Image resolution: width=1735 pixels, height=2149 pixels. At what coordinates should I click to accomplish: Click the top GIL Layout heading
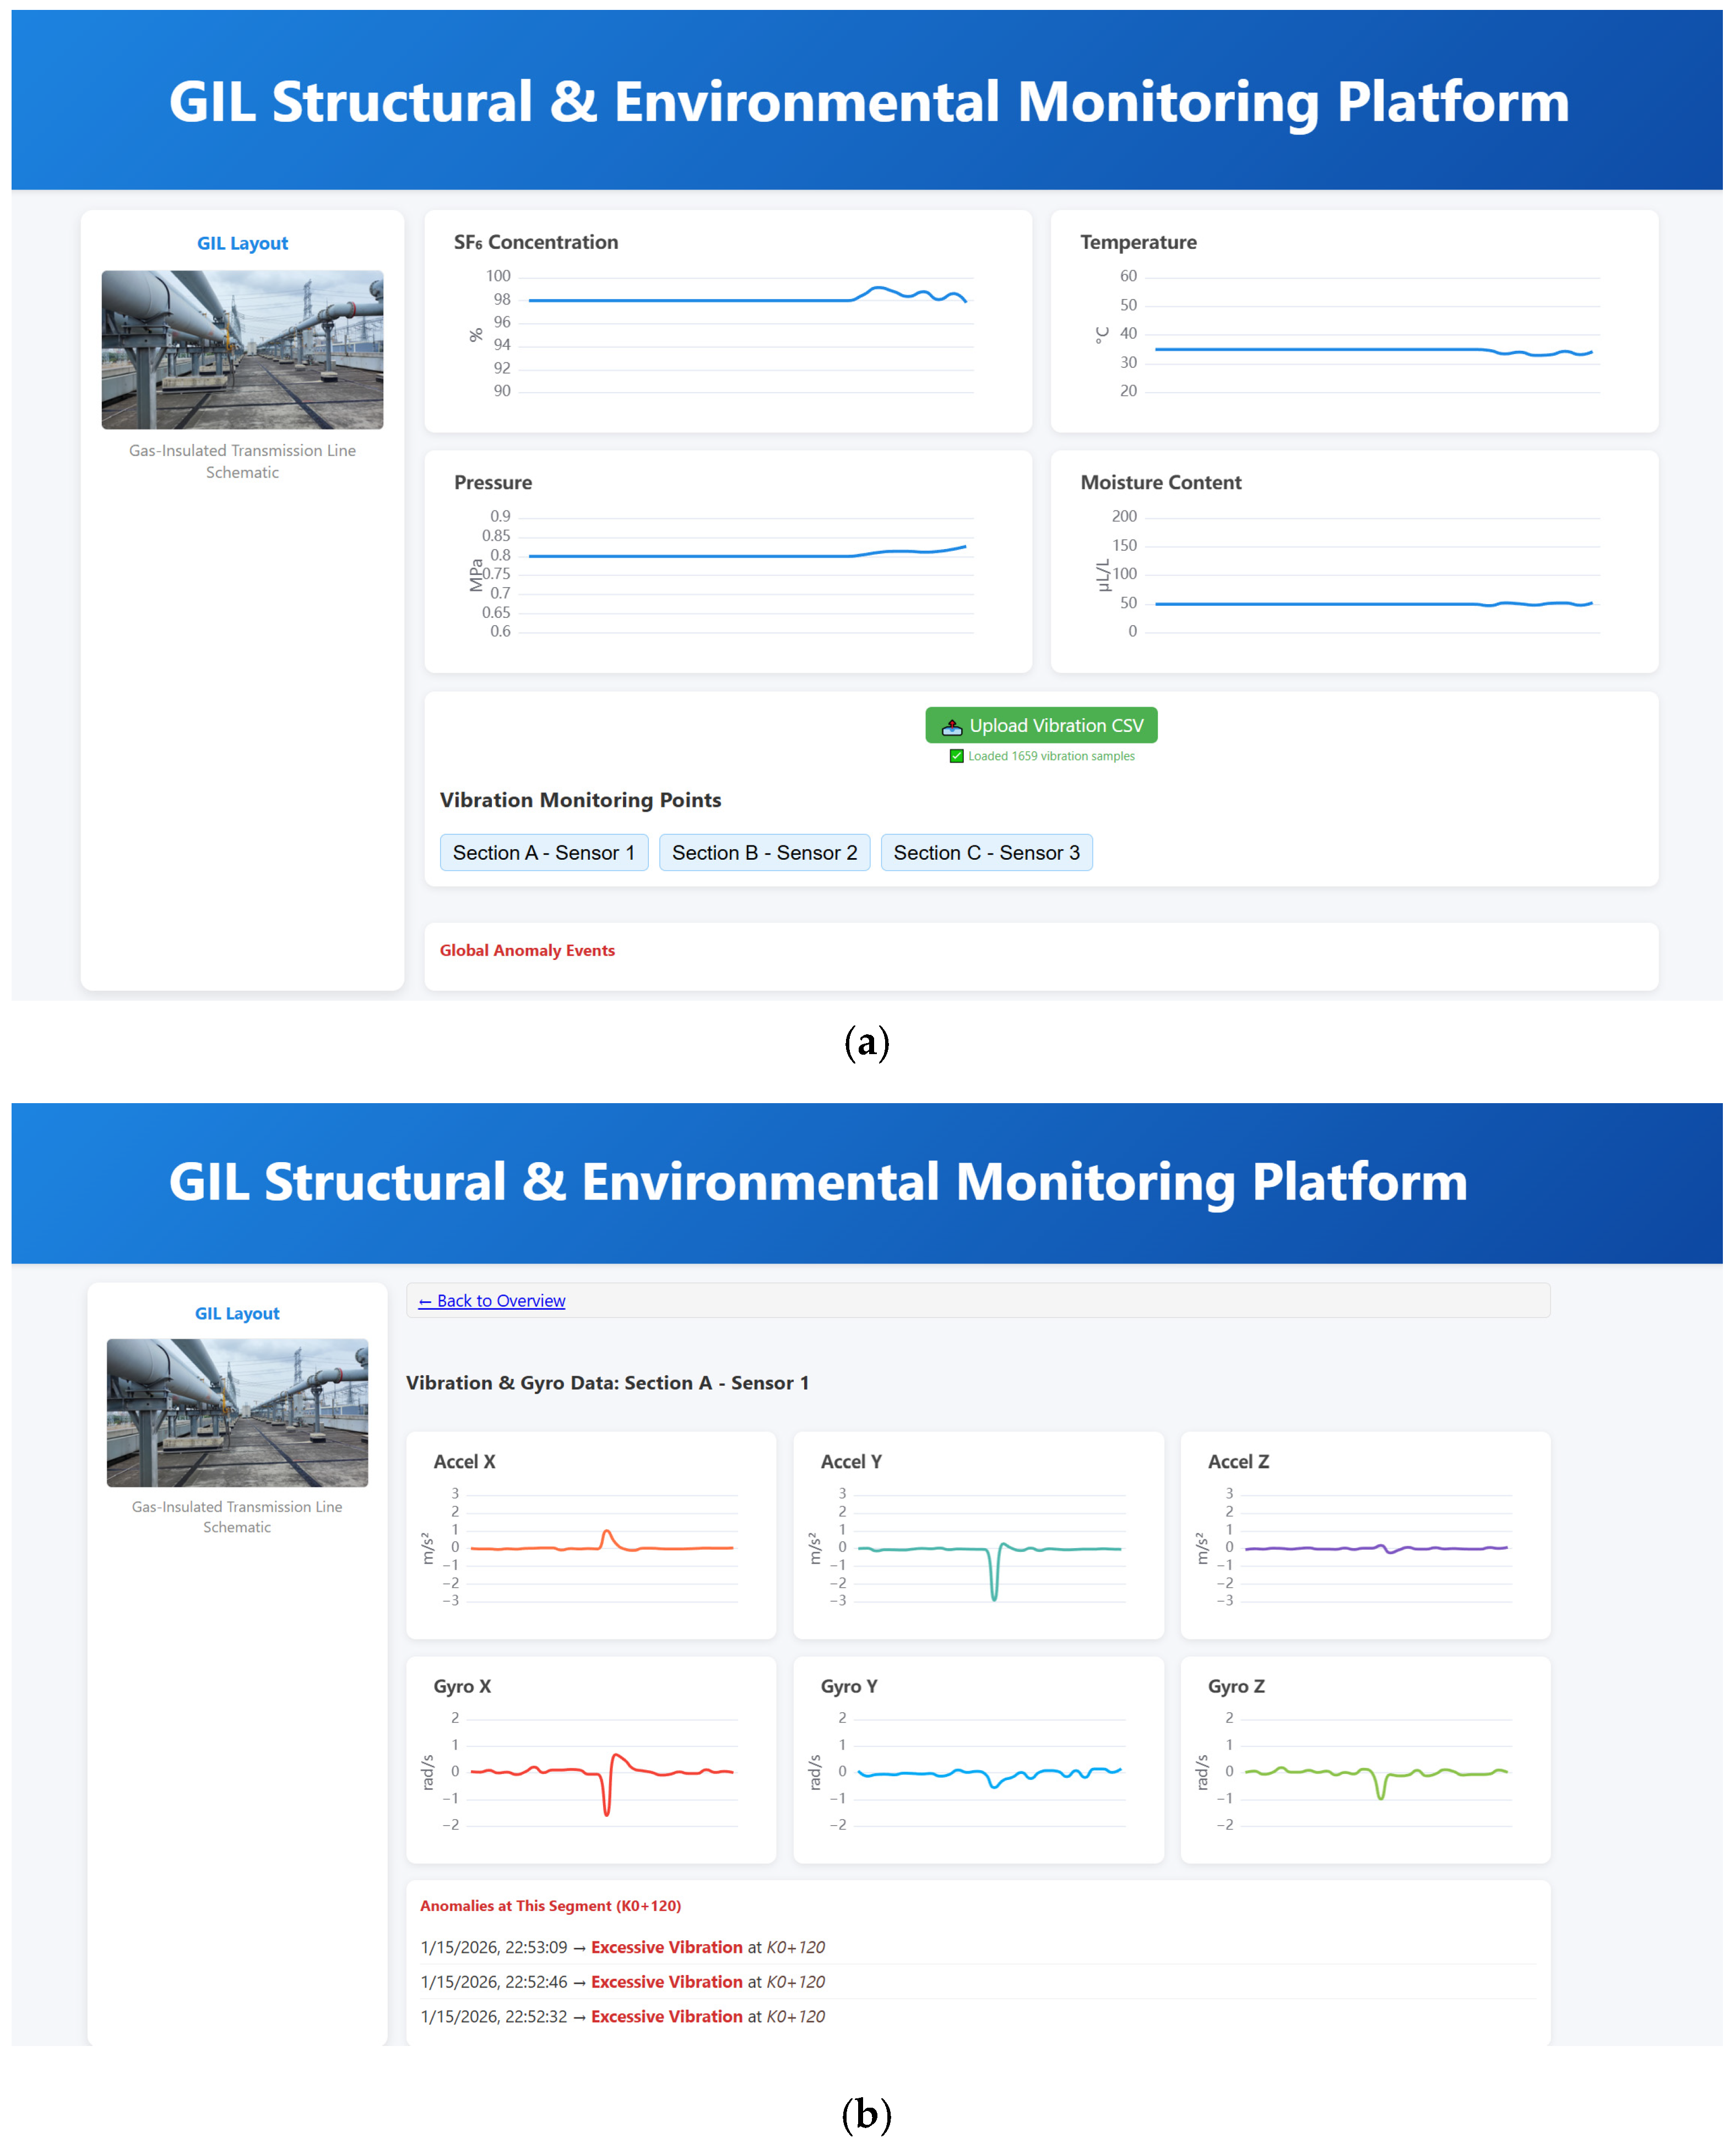click(x=242, y=243)
